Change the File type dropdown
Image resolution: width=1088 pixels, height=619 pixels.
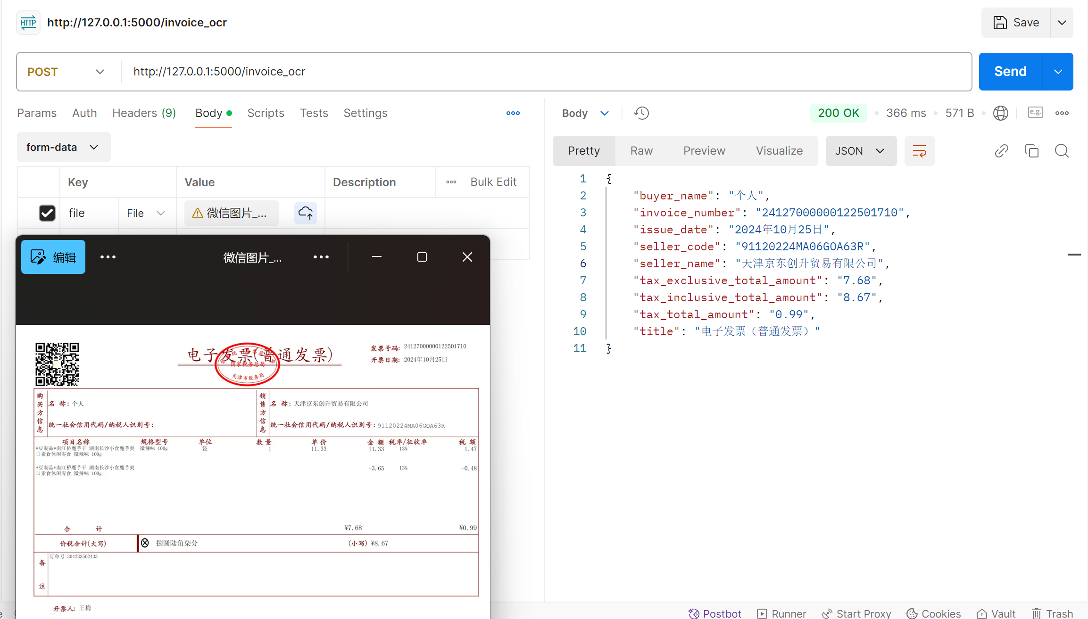click(x=147, y=213)
